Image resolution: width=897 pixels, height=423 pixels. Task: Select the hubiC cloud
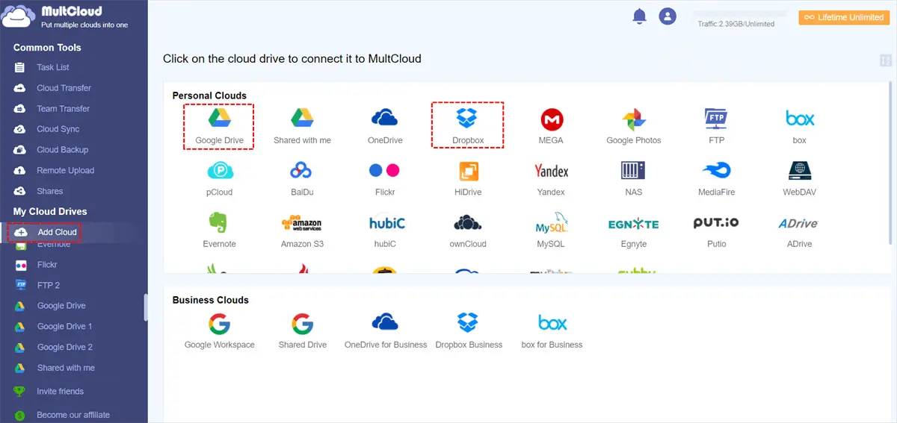(386, 230)
